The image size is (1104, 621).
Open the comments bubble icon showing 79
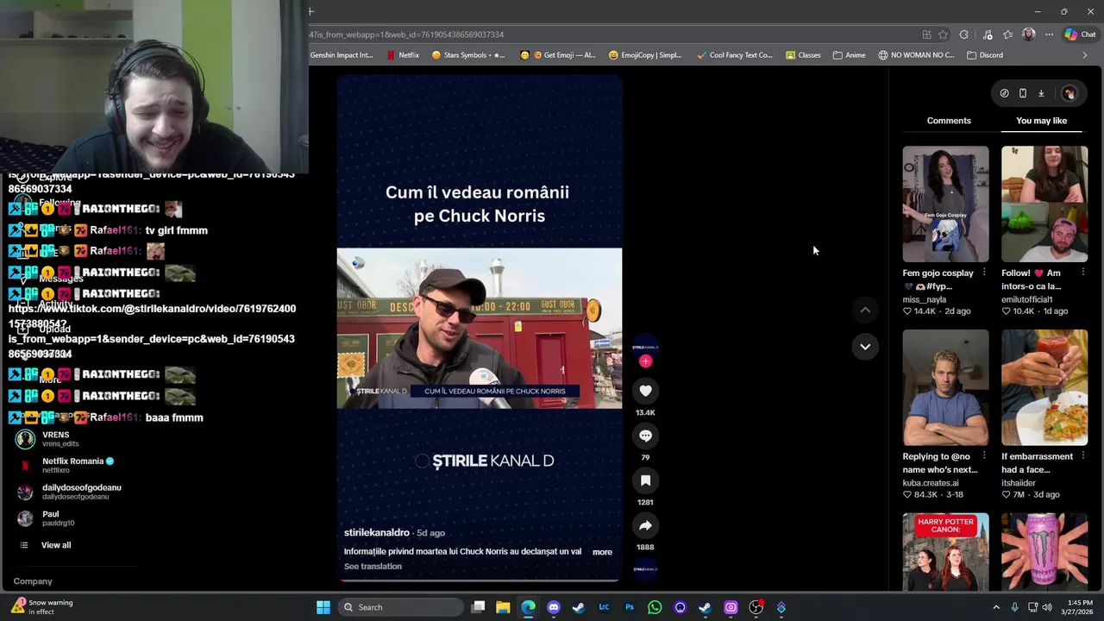coord(645,436)
